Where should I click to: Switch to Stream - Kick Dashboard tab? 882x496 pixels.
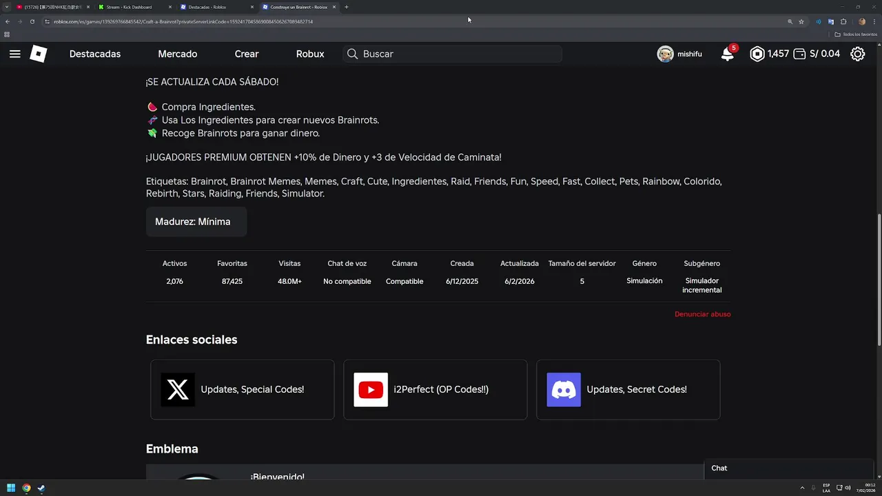(134, 7)
